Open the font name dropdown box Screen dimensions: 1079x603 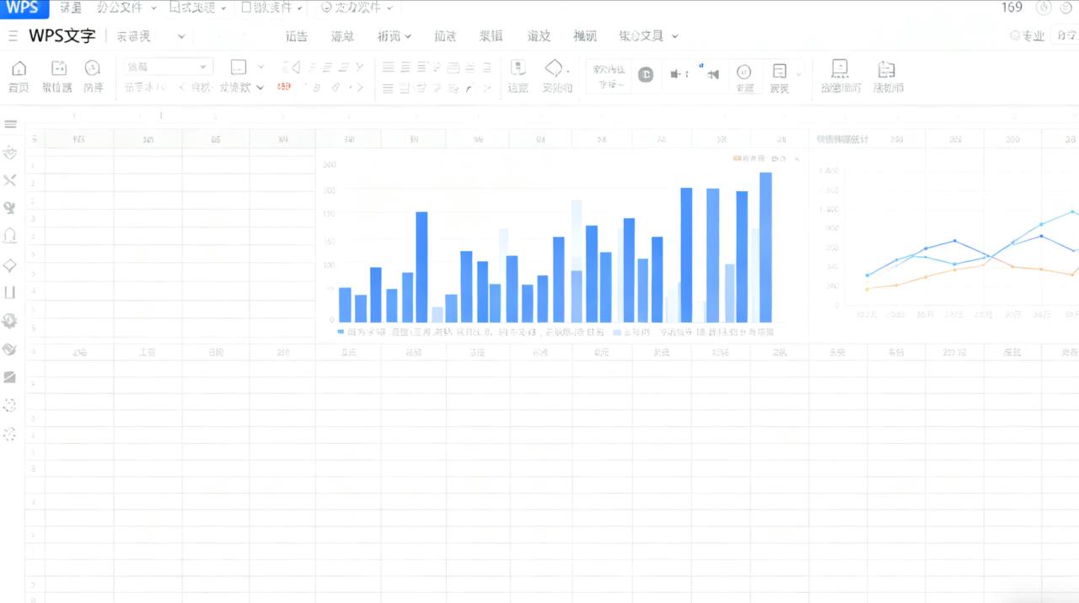[168, 67]
